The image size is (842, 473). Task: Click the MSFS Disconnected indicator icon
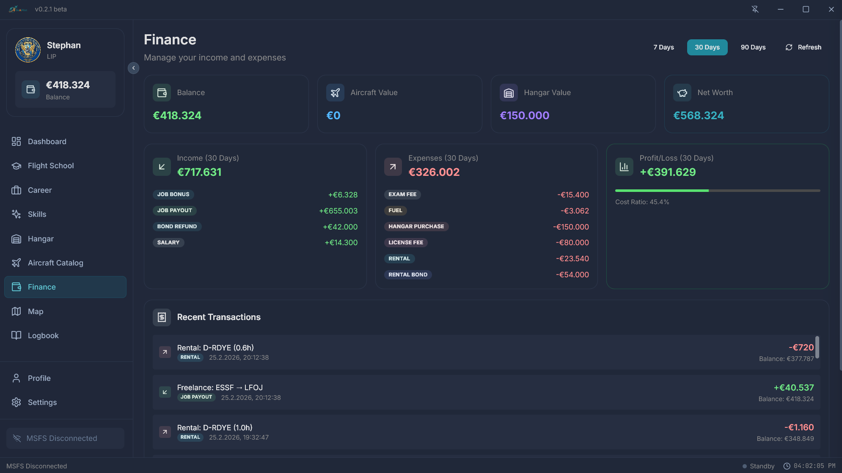tap(17, 438)
